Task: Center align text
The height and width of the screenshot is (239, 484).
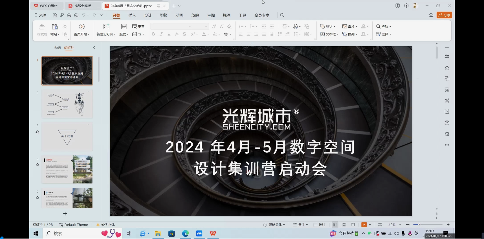Action: click(249, 34)
